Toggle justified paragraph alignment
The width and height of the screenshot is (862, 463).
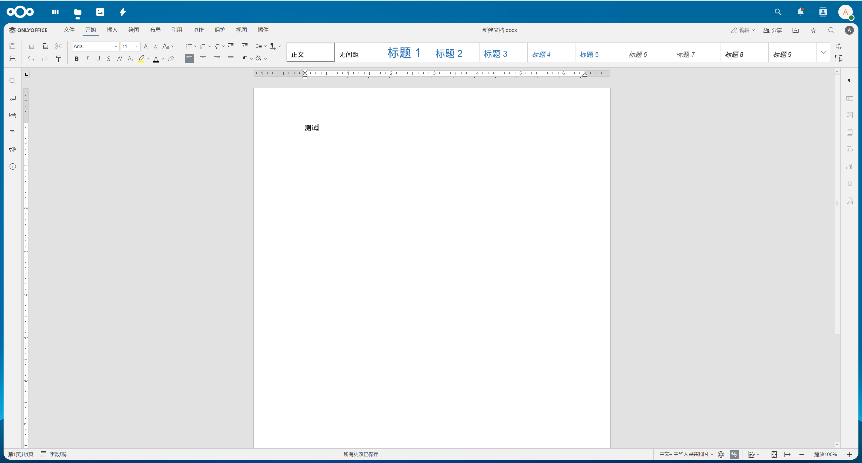230,59
